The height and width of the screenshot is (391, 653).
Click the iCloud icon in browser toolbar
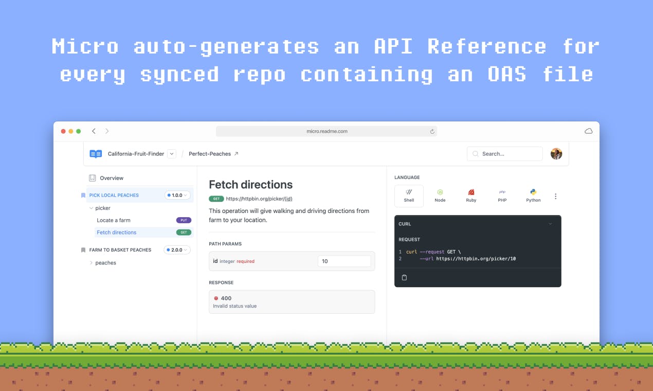tap(588, 131)
